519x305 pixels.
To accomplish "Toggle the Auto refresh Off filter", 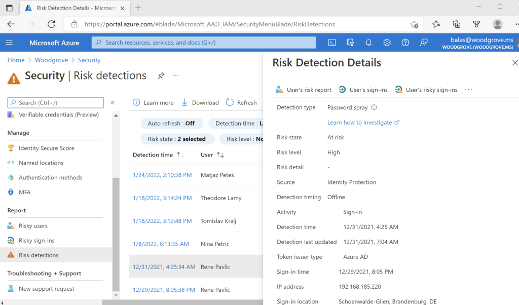I will coord(171,124).
